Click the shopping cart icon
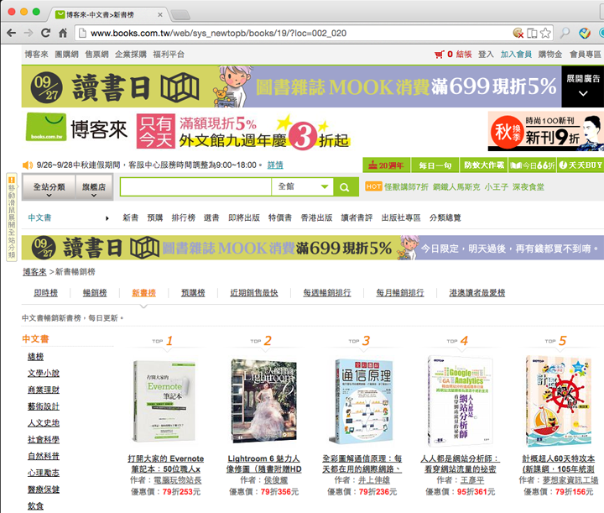This screenshot has height=513, width=604. pyautogui.click(x=439, y=55)
